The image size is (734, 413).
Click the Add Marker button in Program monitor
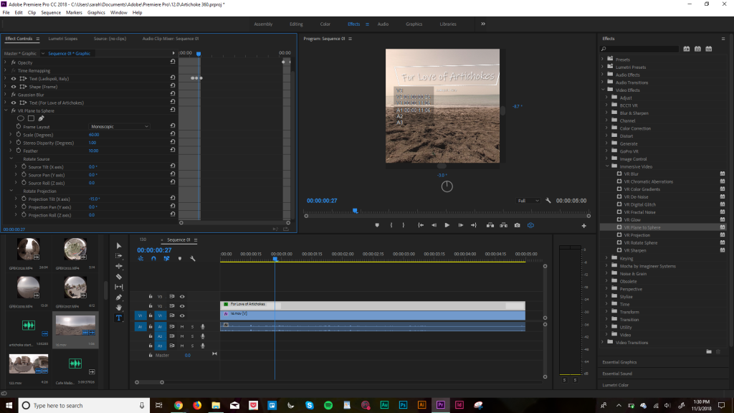377,225
